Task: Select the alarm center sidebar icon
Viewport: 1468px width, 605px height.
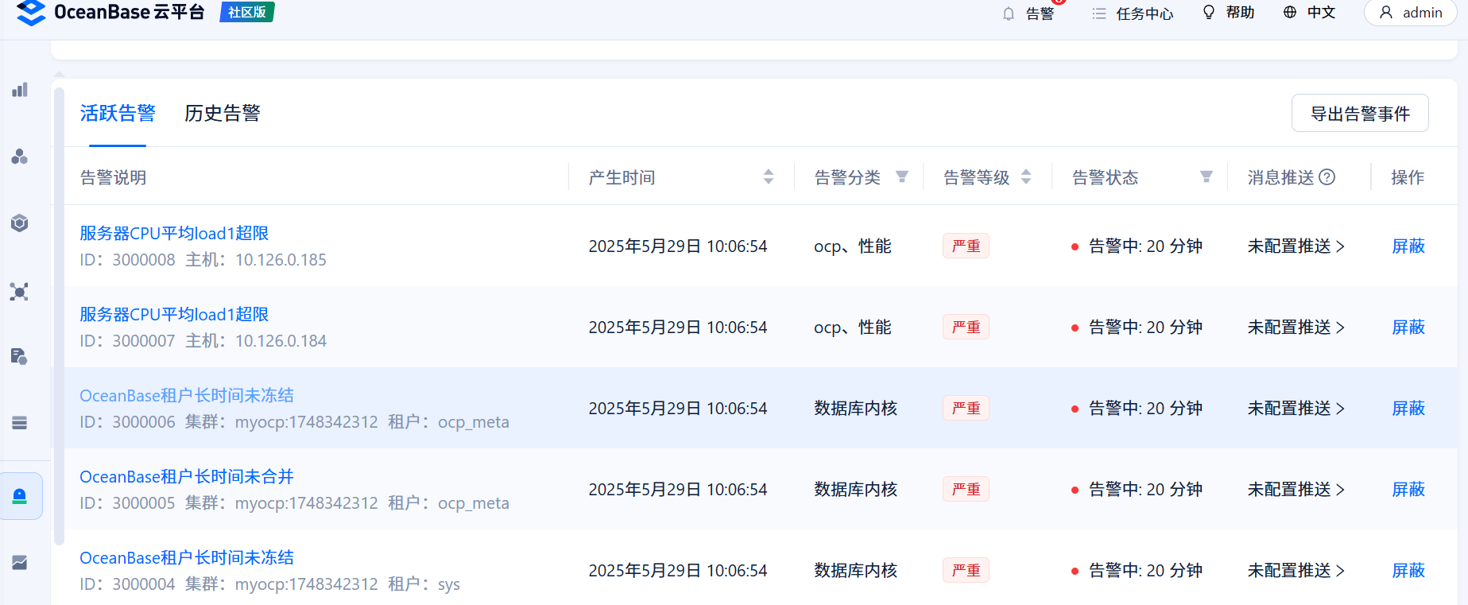Action: pos(20,496)
